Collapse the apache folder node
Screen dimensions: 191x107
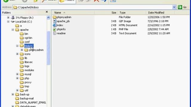click(13, 30)
